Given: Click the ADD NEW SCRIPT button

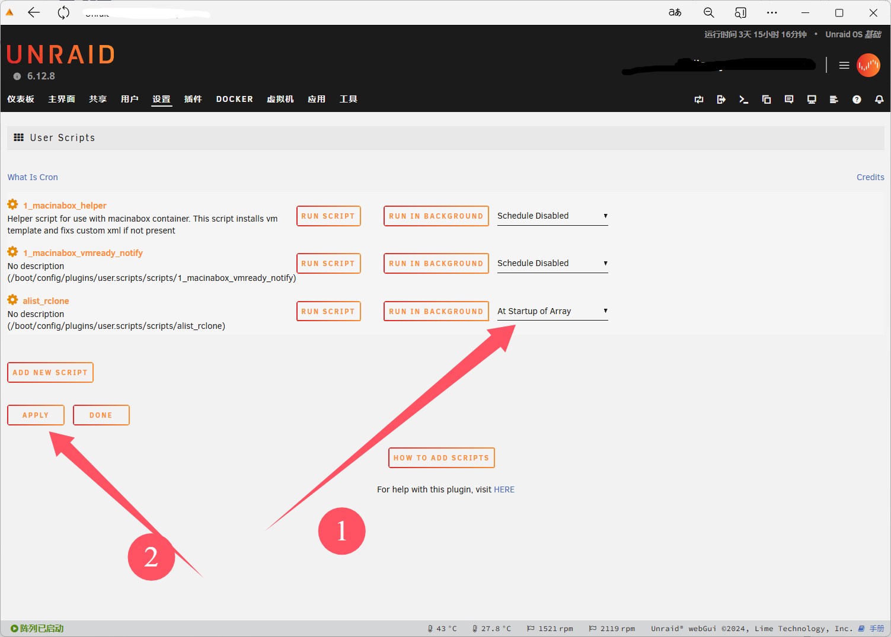Looking at the screenshot, I should (50, 373).
